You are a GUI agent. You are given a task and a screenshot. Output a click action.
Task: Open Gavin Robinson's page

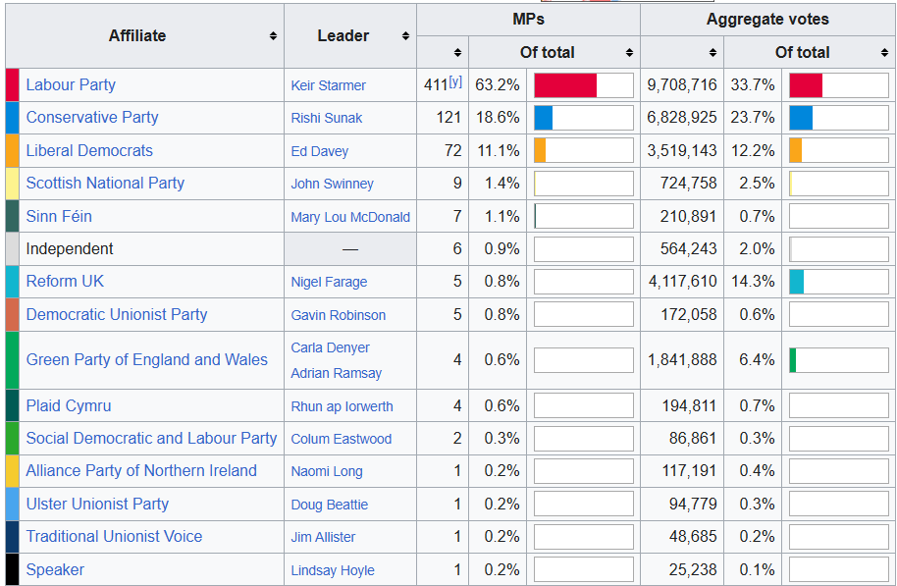pos(338,315)
